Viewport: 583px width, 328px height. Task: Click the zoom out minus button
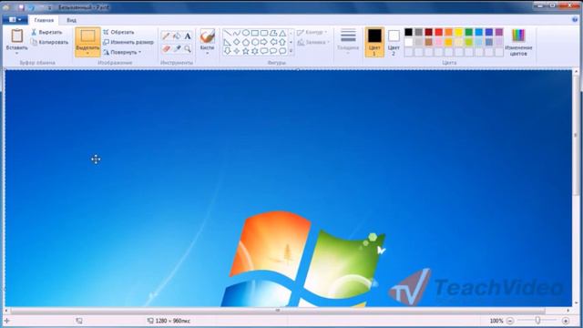click(x=510, y=321)
